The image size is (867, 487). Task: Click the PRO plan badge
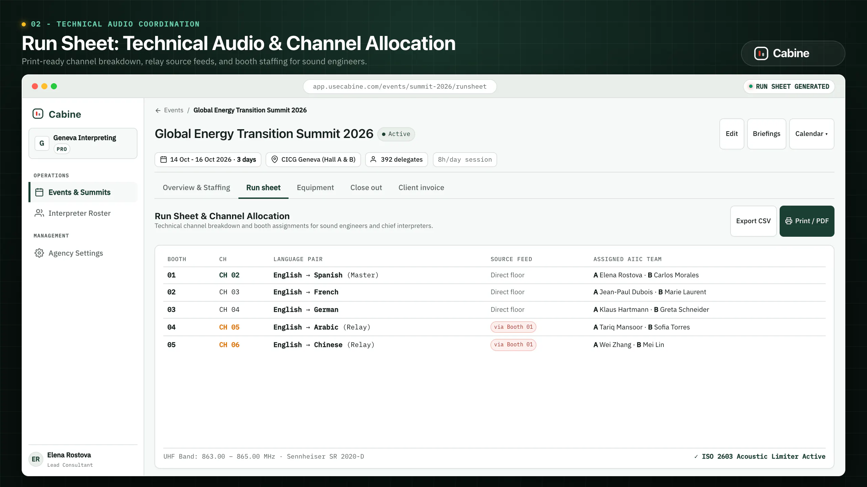coord(62,149)
